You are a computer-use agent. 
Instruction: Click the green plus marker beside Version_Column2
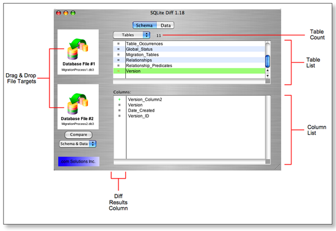click(119, 99)
